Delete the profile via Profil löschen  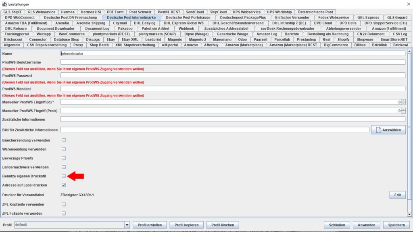(x=223, y=225)
